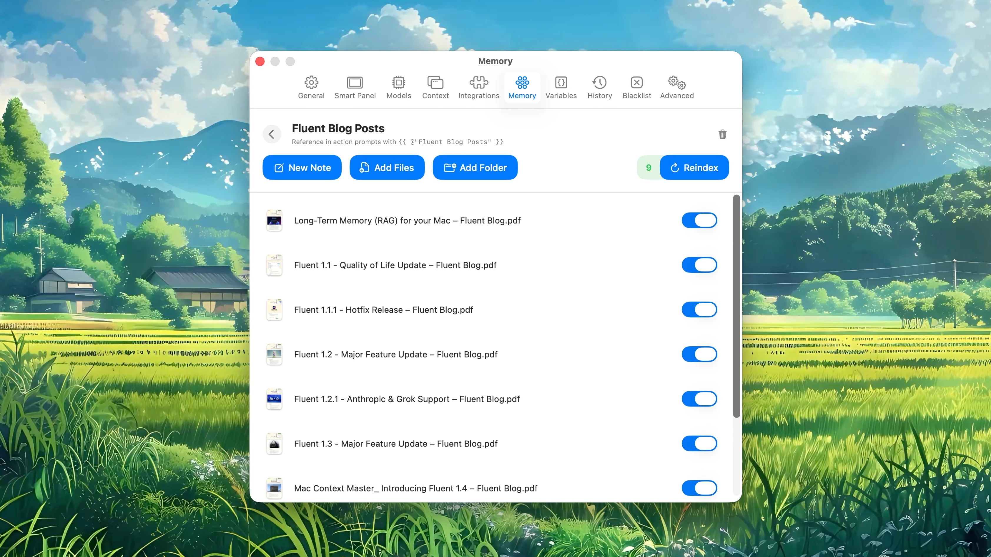
Task: Open the Models chip icon
Action: click(399, 82)
